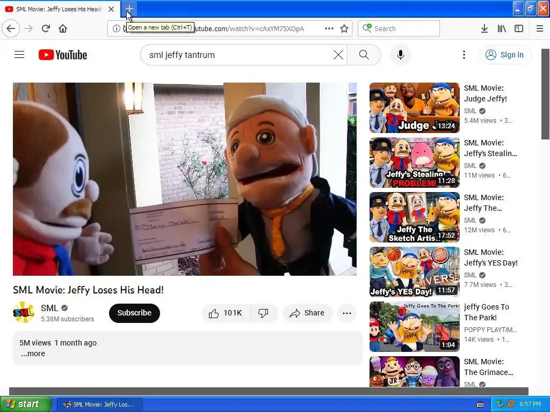
Task: Click SML verified badge under video
Action: pyautogui.click(x=64, y=308)
